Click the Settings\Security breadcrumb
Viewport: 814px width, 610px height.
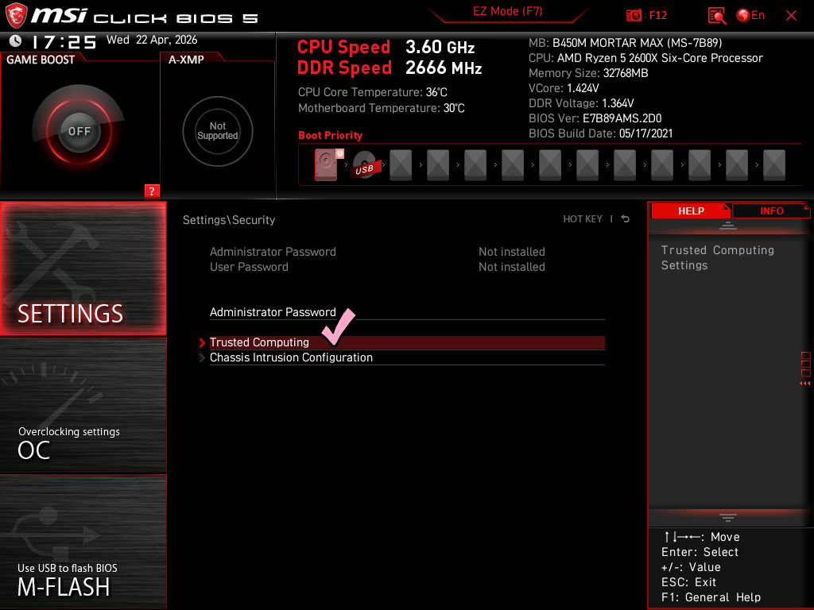228,220
